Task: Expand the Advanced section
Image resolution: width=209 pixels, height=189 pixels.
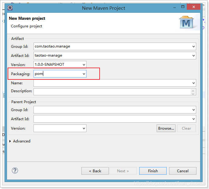Action: point(10,141)
